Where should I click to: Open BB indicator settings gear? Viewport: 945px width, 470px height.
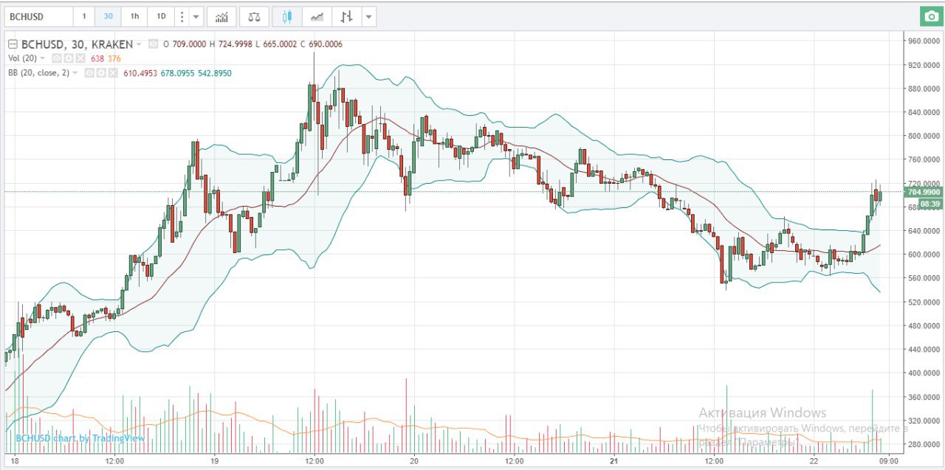(x=101, y=73)
